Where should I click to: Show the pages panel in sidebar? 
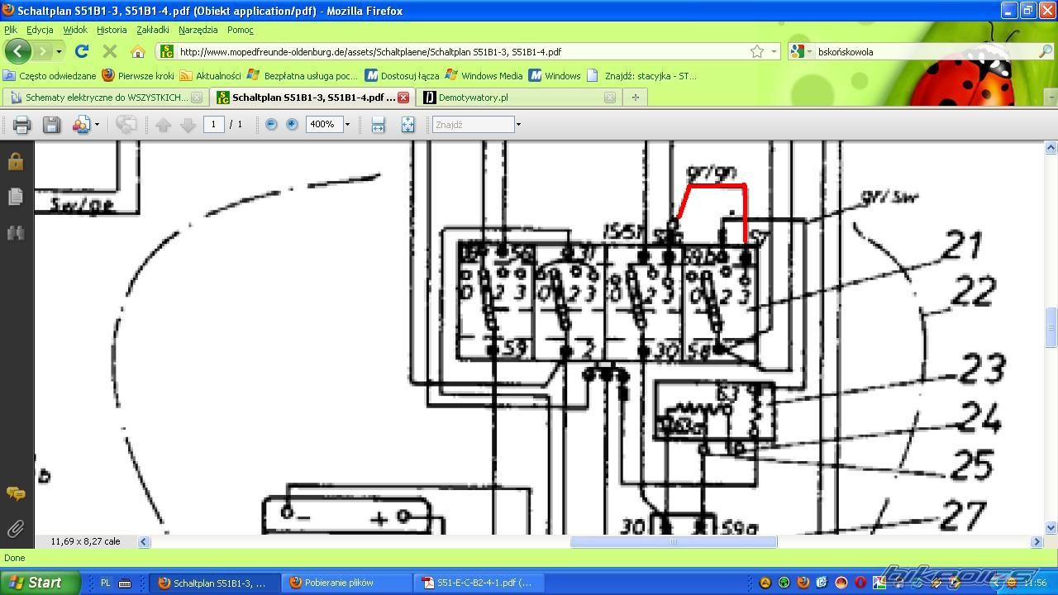click(x=15, y=197)
